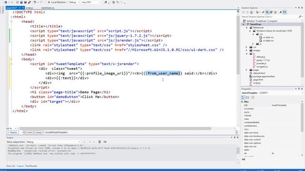The image size is (305, 171).
Task: Click the (id) property value tweetTemplate
Action: click(279, 105)
